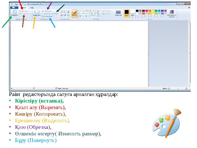Click the Help icon in the ribbon corner
Viewport: 197px width, 148px height.
(189, 8)
